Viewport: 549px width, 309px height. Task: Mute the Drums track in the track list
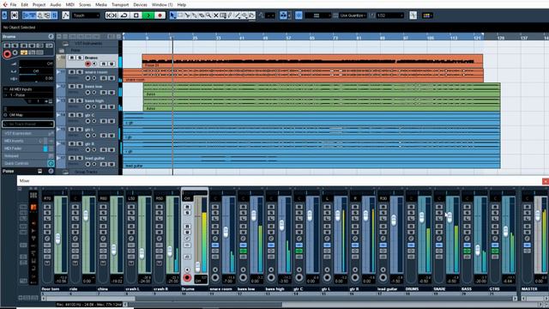point(72,58)
